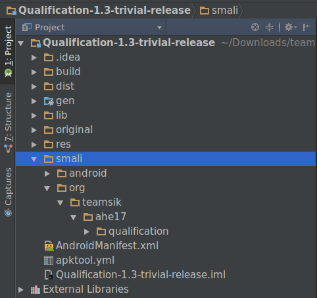Click the External Libraries icon
The image size is (317, 298).
(36, 289)
